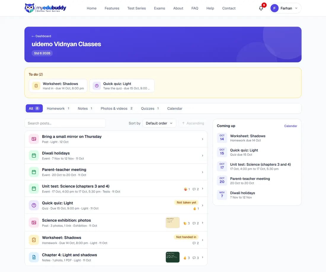Click image icon beside Science exhibition: photos
Image resolution: width=326 pixels, height=272 pixels.
tap(34, 223)
